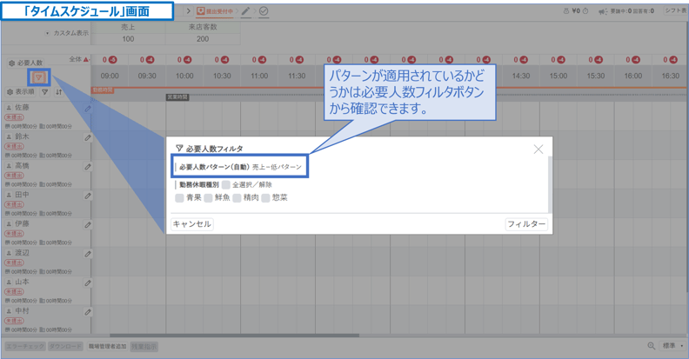Viewport: 689px width, 359px height.
Task: Click the フィルター button in dialog
Action: tap(526, 224)
